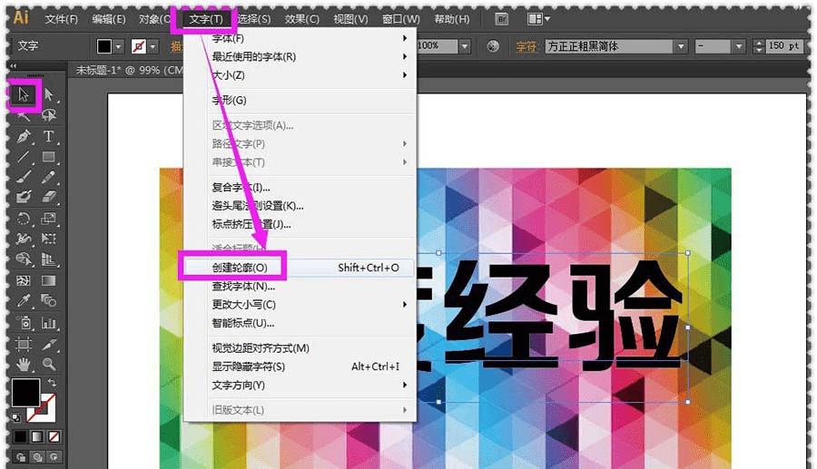Expand 最近使用的字体(R) submenu

point(300,56)
